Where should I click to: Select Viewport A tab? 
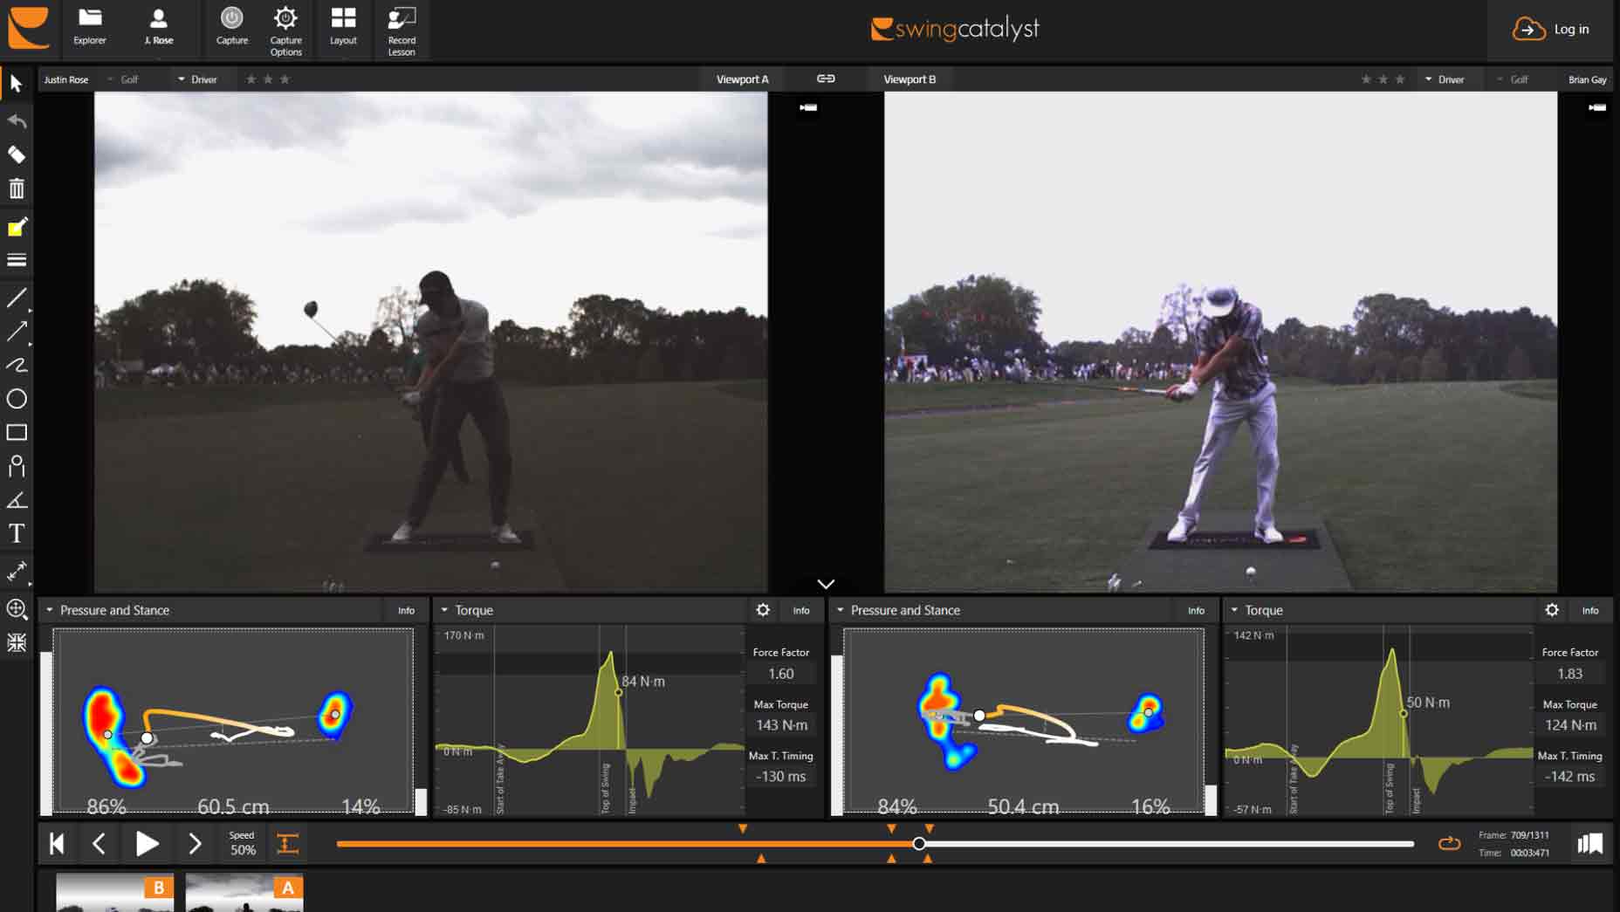point(742,79)
